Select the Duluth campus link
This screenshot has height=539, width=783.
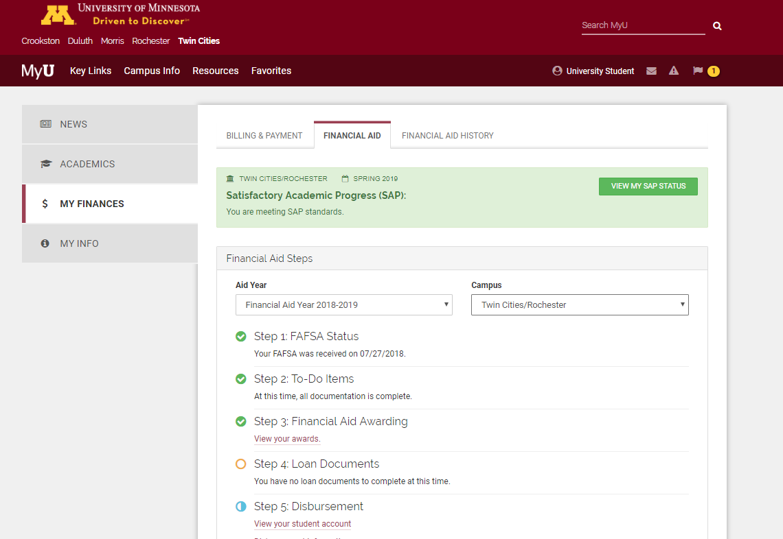80,41
